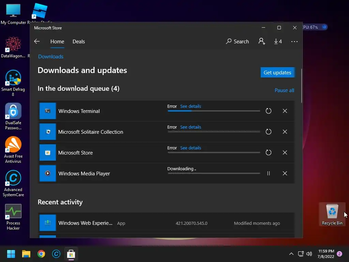Image resolution: width=349 pixels, height=262 pixels.
Task: Select the Process Hacker desktop icon
Action: point(13,217)
